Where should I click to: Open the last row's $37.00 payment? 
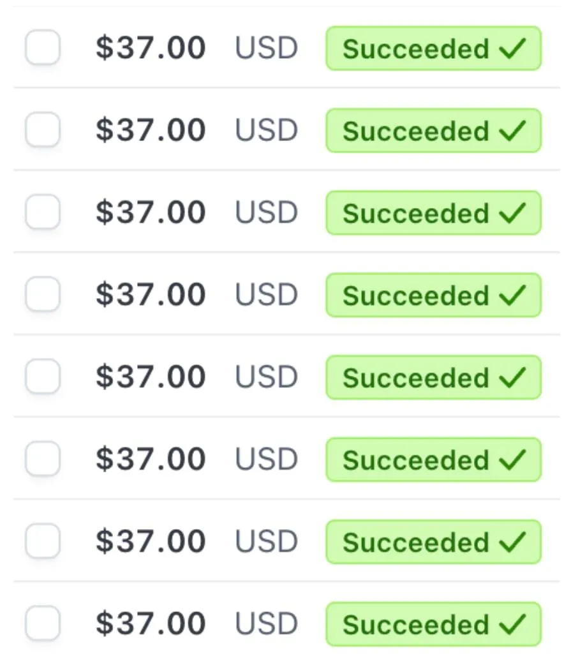[151, 624]
